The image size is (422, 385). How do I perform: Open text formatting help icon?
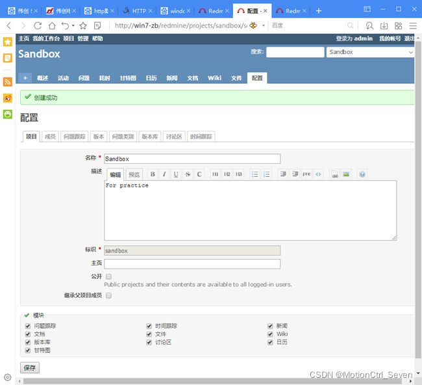(x=362, y=174)
